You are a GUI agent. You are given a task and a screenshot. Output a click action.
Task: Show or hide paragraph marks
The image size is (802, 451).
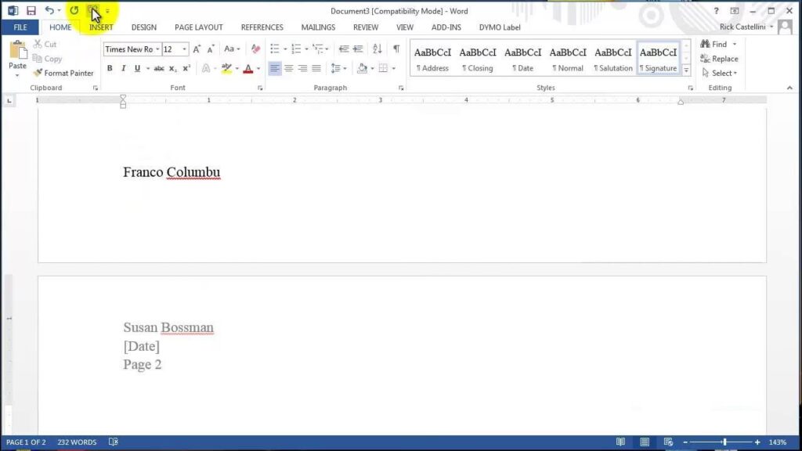(396, 49)
